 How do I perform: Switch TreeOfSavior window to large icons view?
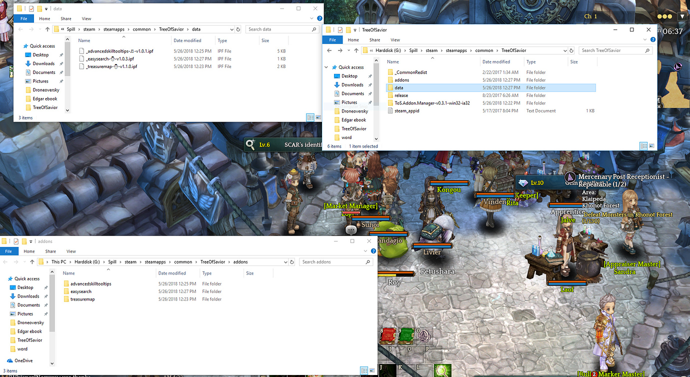point(651,146)
